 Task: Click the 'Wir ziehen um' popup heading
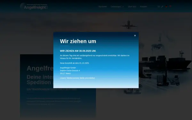(78, 41)
